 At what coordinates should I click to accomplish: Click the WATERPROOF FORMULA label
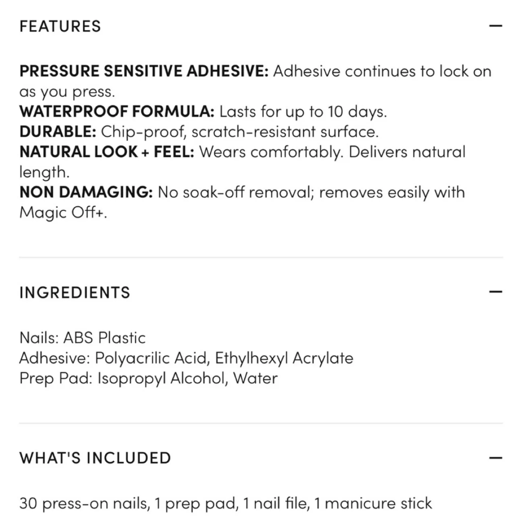(117, 112)
